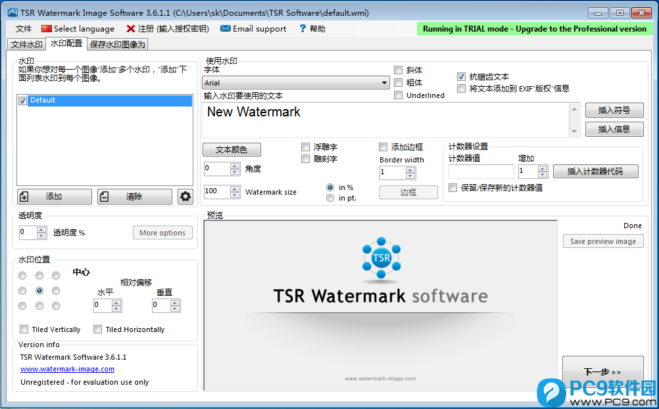Enable adding text to EXIF 版权 info
The height and width of the screenshot is (409, 659).
[462, 88]
